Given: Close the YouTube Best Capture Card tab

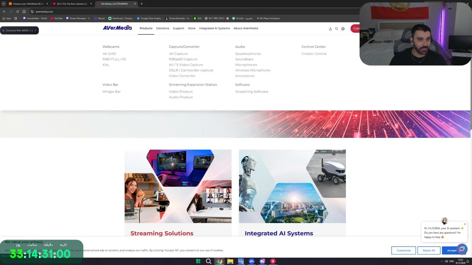Looking at the screenshot, I should point(91,4).
